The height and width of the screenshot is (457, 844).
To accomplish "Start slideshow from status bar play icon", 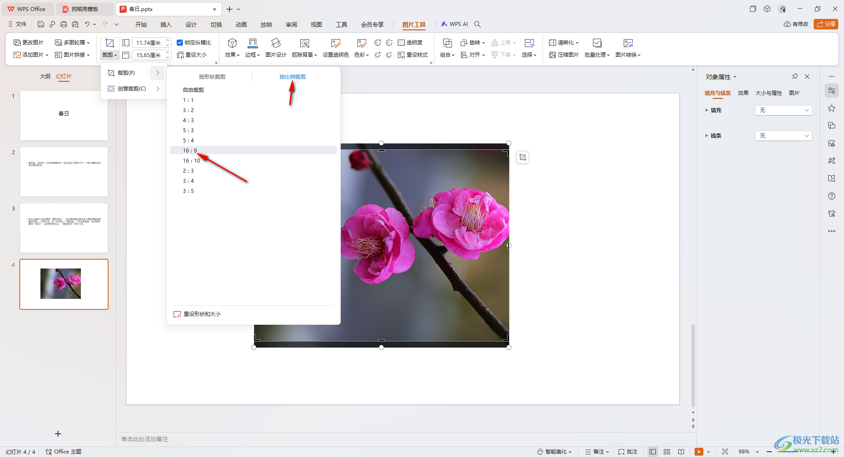I will [x=698, y=451].
